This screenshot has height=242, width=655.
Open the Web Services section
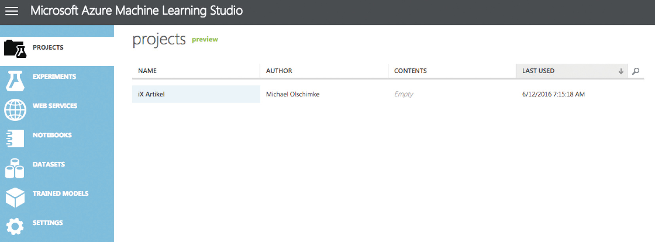(x=55, y=106)
